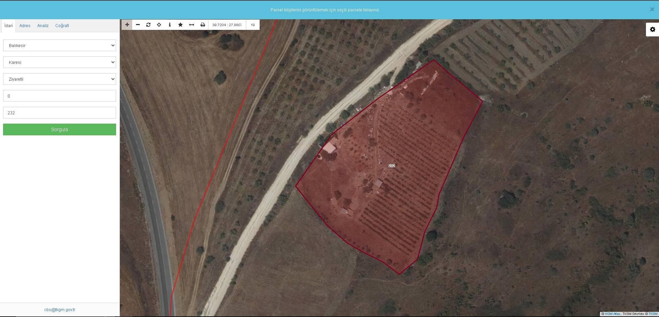Zoom in with the plus tool
Screen dimensions: 659x317
(x=127, y=25)
